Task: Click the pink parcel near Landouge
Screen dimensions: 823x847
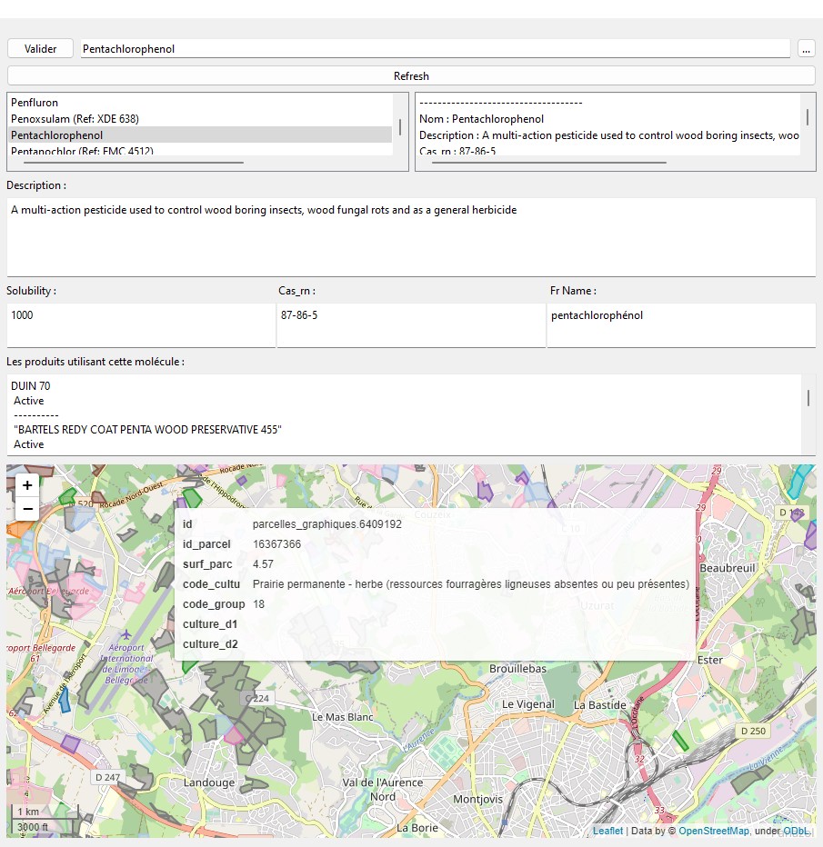Action: click(234, 735)
